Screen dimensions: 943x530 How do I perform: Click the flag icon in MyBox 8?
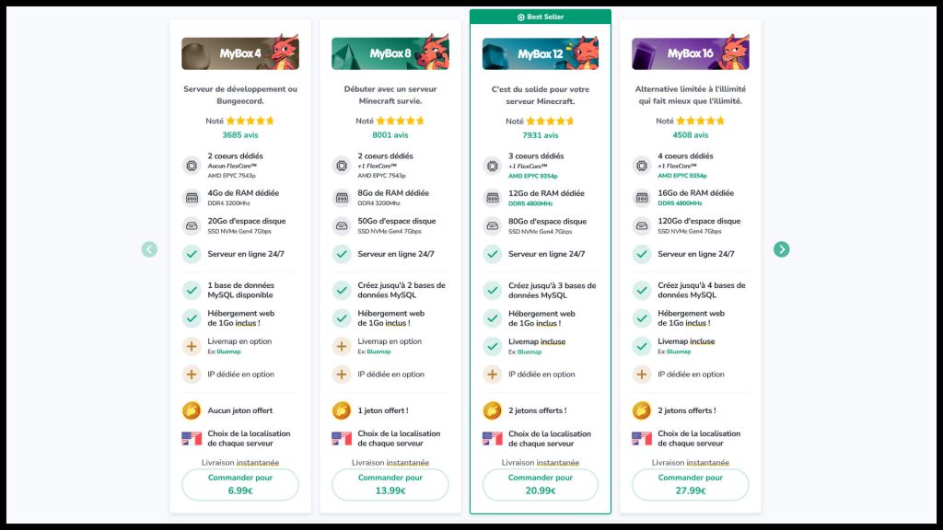tap(342, 439)
